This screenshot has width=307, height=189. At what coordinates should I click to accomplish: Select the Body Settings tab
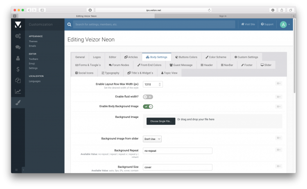click(x=157, y=57)
